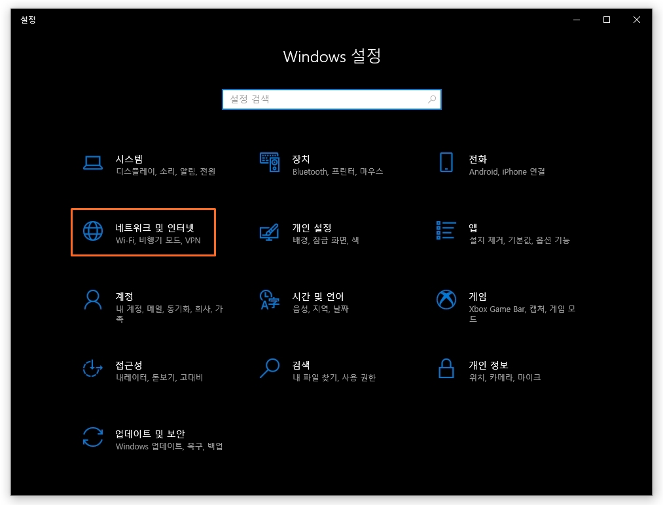Image resolution: width=663 pixels, height=505 pixels.
Task: Open the 전화 category title
Action: [x=478, y=160]
